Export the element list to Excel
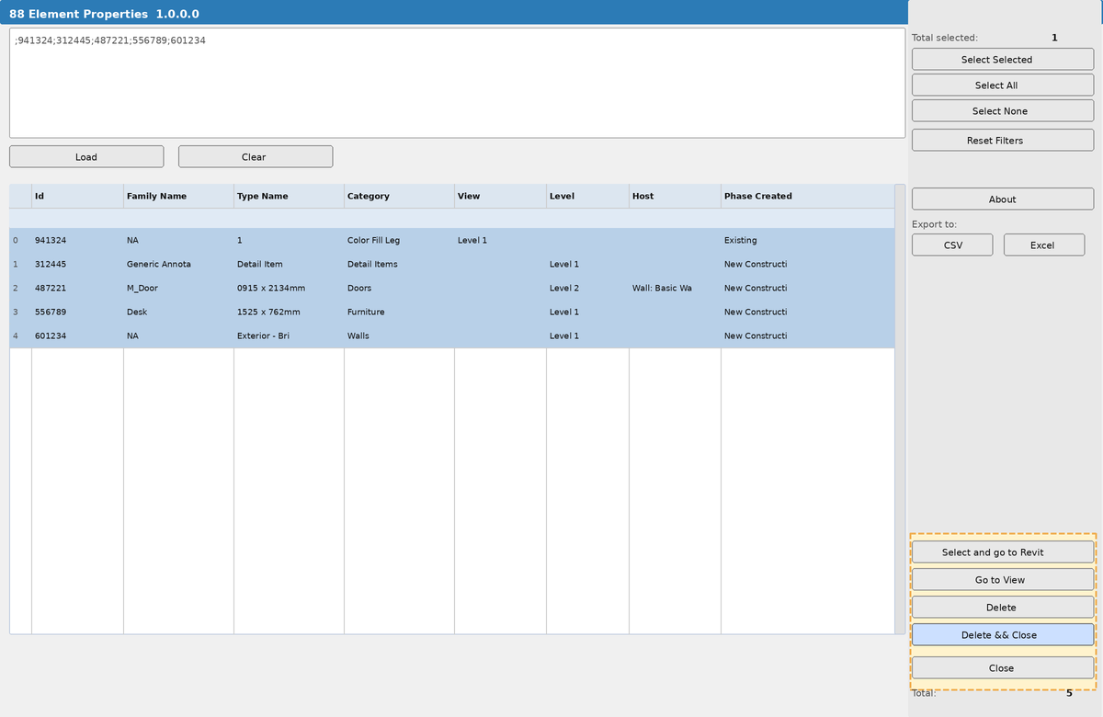1103x717 pixels. [1043, 245]
